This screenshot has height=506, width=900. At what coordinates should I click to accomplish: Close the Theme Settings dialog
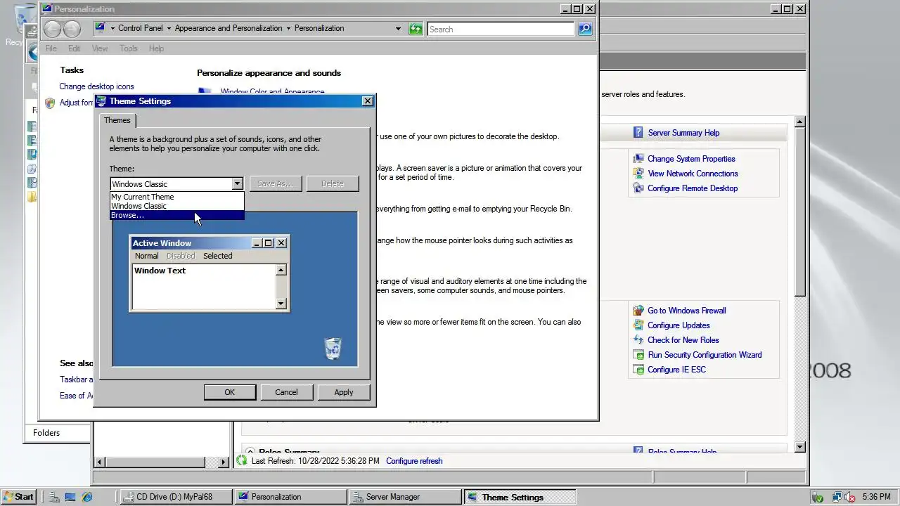click(367, 101)
